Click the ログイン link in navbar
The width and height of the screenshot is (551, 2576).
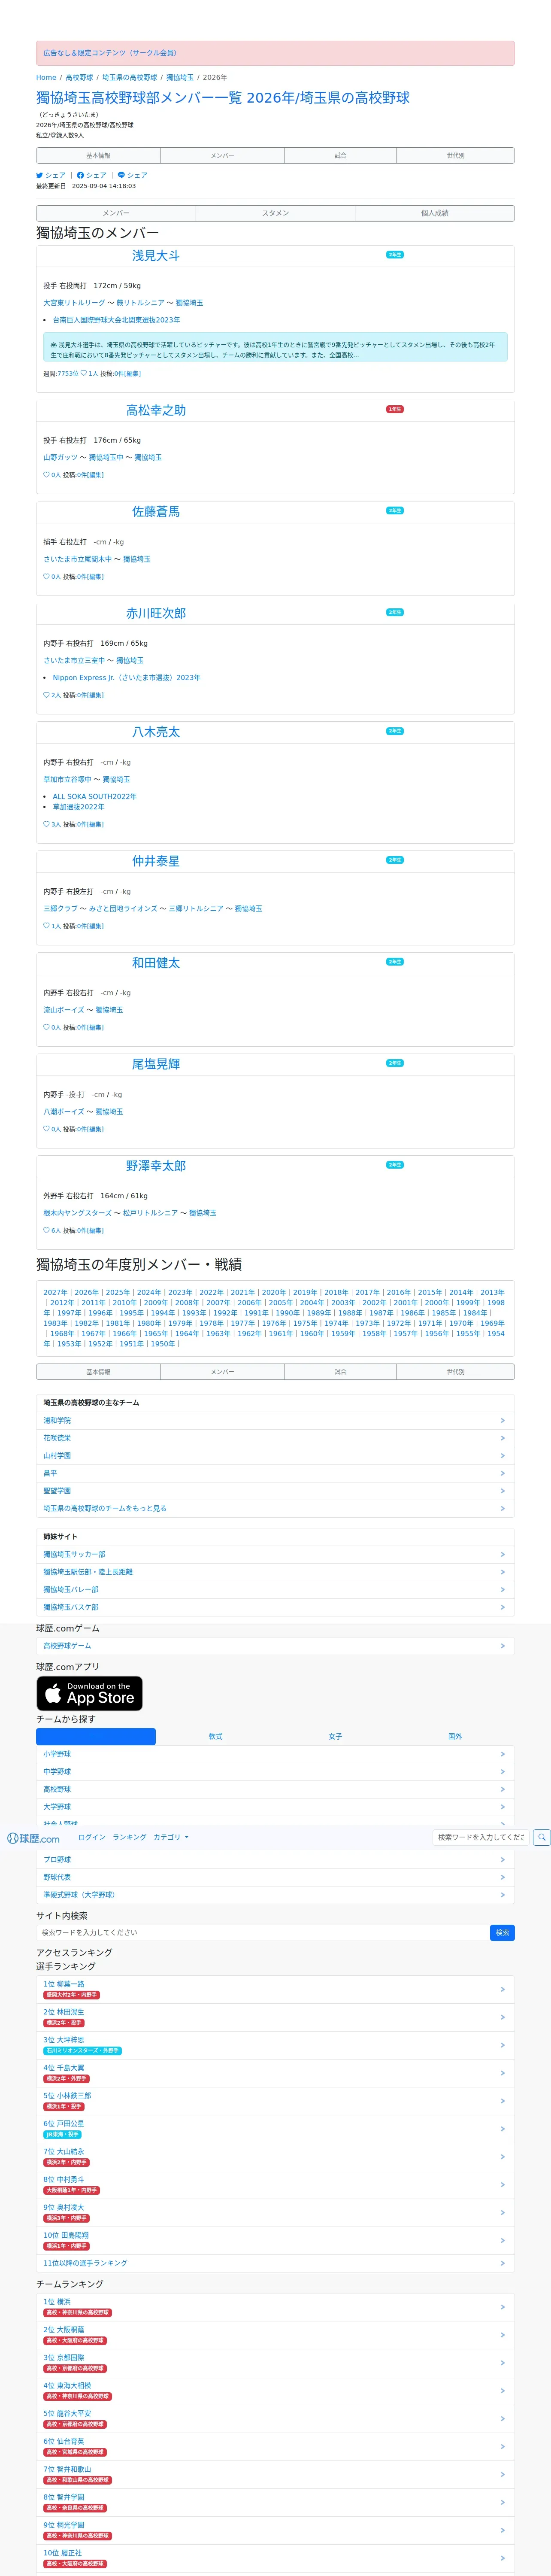tap(92, 1837)
